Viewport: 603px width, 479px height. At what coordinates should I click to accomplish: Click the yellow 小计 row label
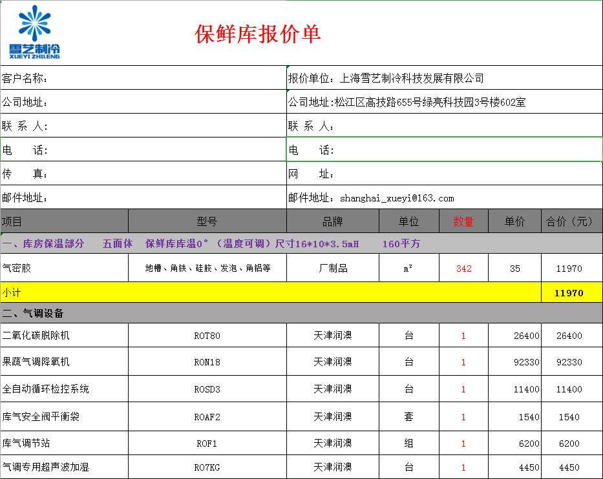click(x=270, y=293)
